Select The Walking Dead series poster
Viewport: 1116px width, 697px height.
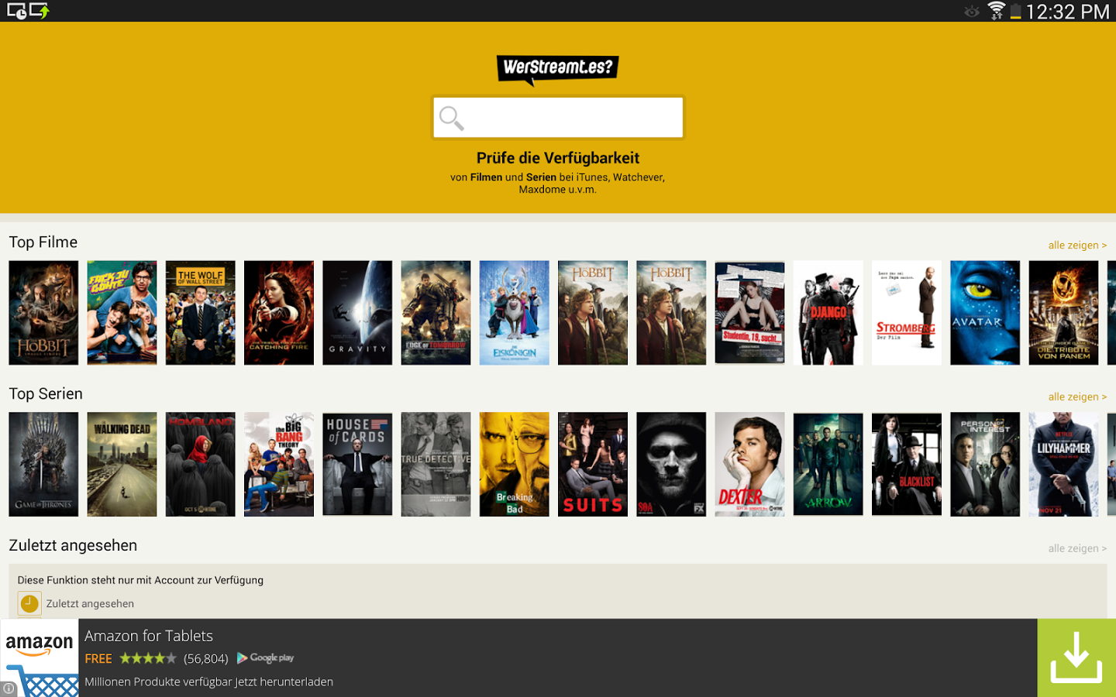pos(122,465)
